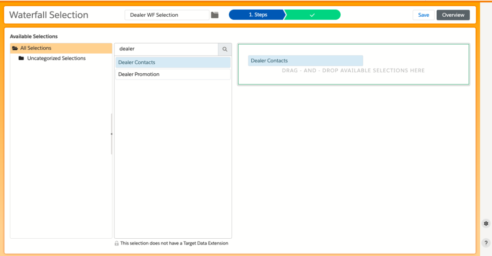Select the Uncategorized Selections label text

coord(56,58)
